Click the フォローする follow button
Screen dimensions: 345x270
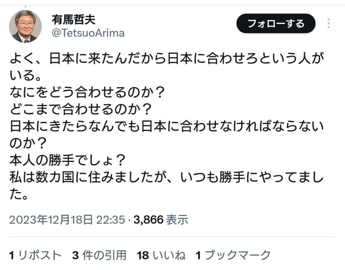276,23
